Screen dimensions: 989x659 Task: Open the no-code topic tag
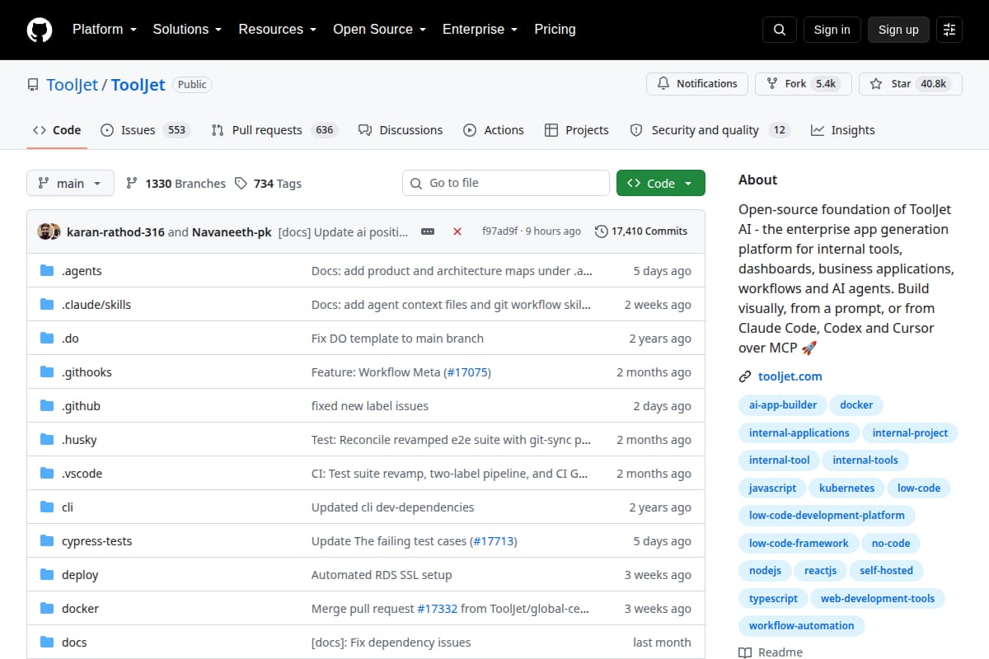pos(891,544)
